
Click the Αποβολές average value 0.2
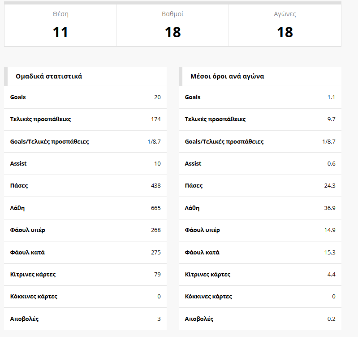click(331, 319)
